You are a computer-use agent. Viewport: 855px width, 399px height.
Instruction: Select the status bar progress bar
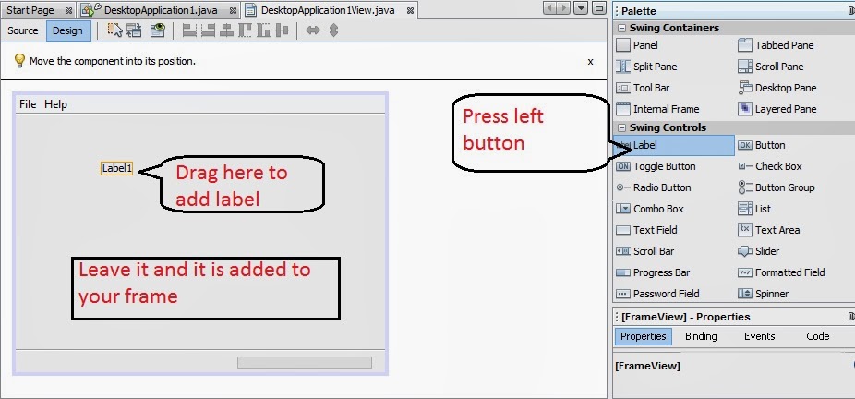click(305, 362)
